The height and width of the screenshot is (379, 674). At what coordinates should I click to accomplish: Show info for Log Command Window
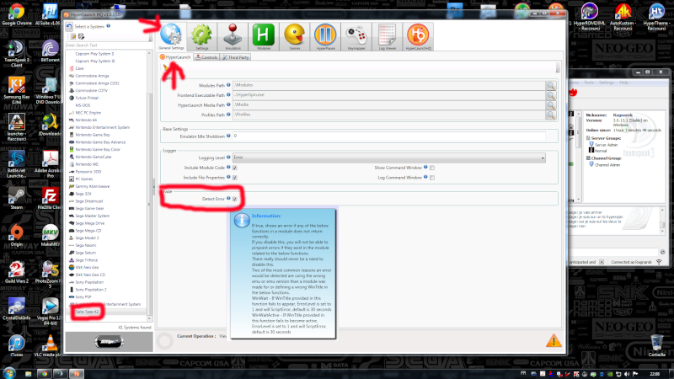425,177
